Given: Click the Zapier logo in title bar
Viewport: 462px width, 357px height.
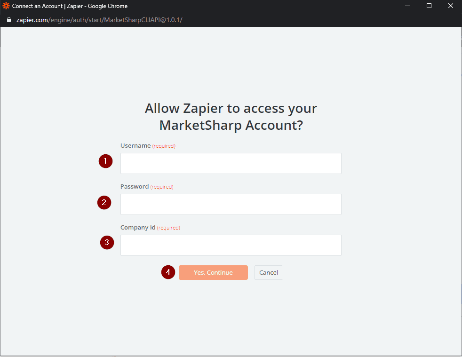Looking at the screenshot, I should [x=6, y=6].
